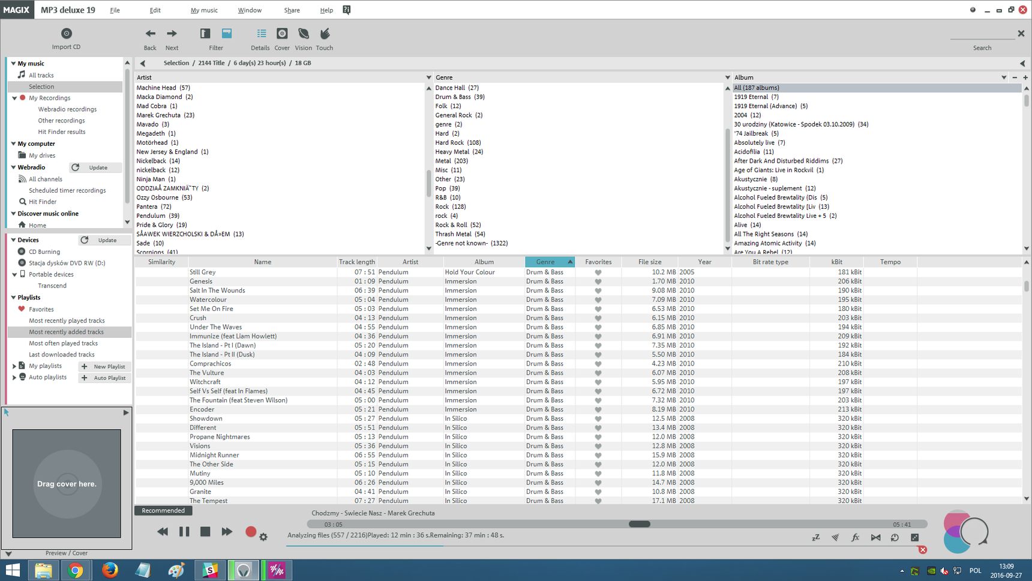Click the Search input field
Image resolution: width=1032 pixels, height=581 pixels.
coord(982,34)
